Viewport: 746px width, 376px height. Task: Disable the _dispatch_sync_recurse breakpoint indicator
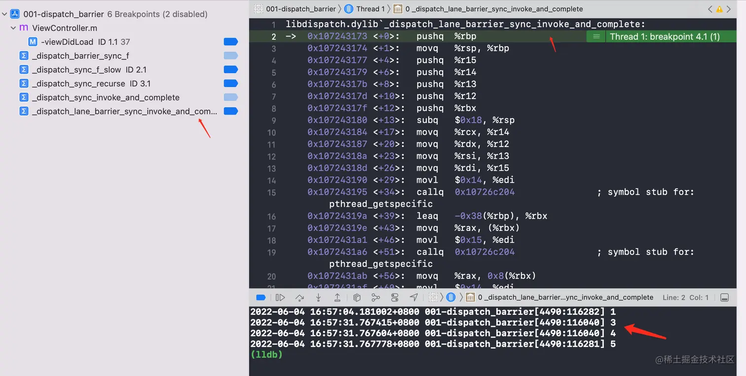[x=230, y=83]
